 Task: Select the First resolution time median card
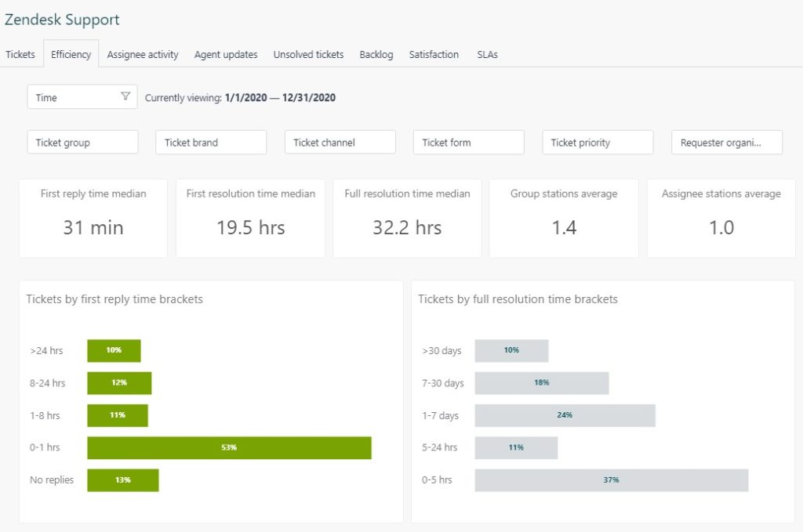pos(250,219)
